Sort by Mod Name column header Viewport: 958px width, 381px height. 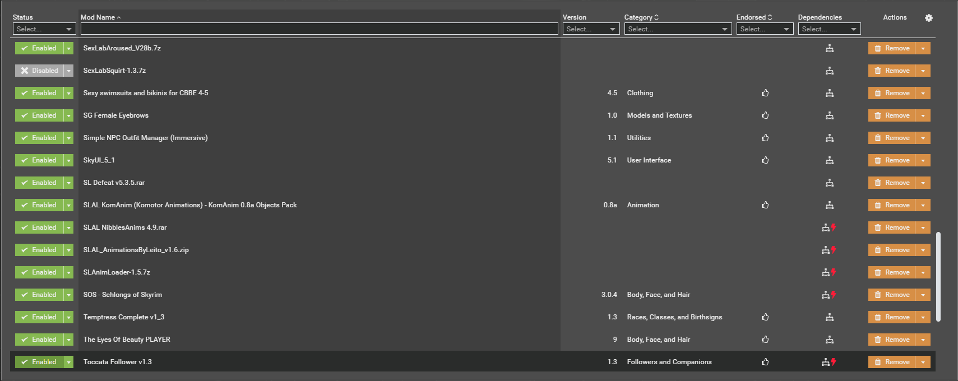click(x=100, y=17)
